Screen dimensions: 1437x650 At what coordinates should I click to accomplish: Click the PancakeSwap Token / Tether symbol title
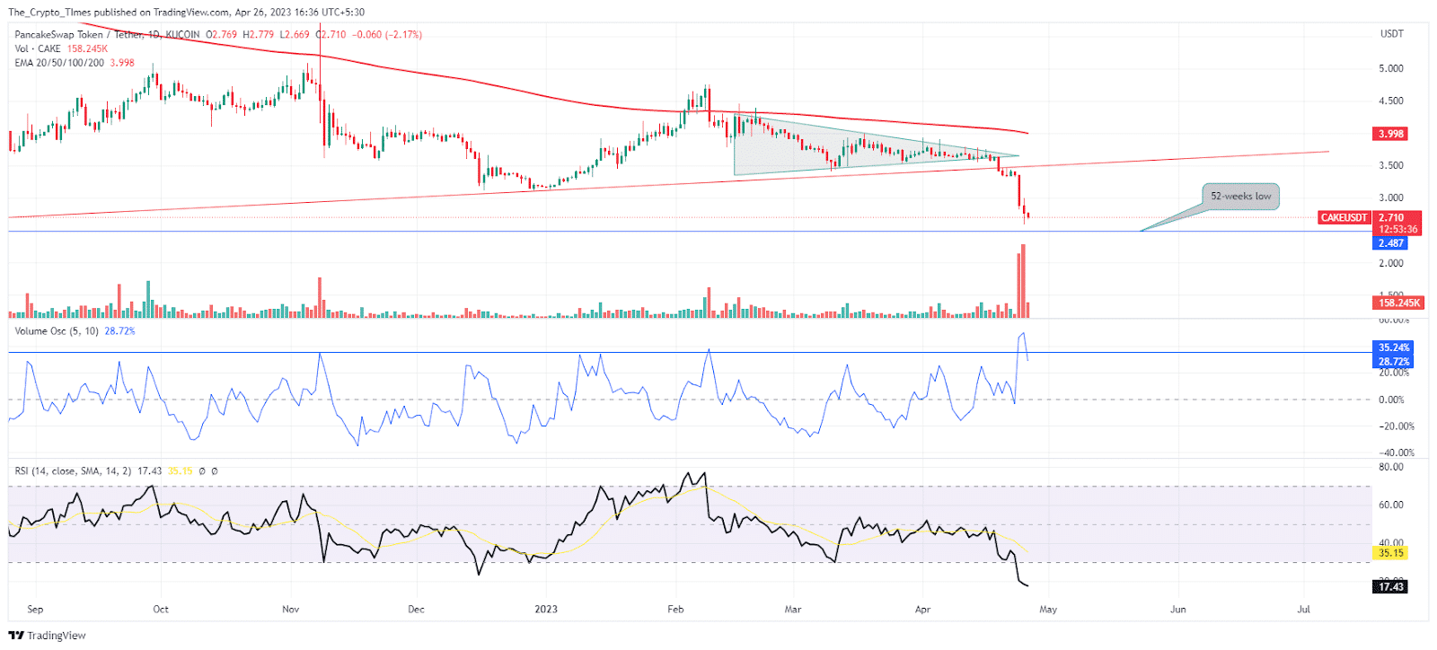[x=79, y=34]
